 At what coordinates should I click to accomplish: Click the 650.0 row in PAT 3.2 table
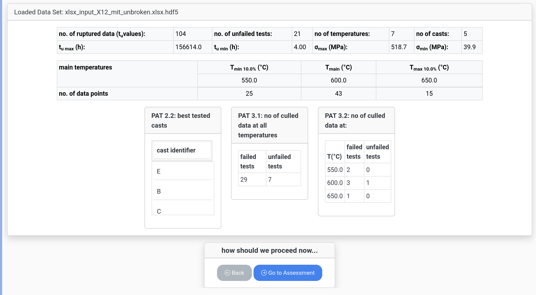point(358,196)
